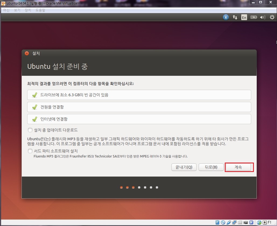The width and height of the screenshot is (277, 226).
Task: Click VirtualBox USB devices status icon
Action: coord(229,223)
